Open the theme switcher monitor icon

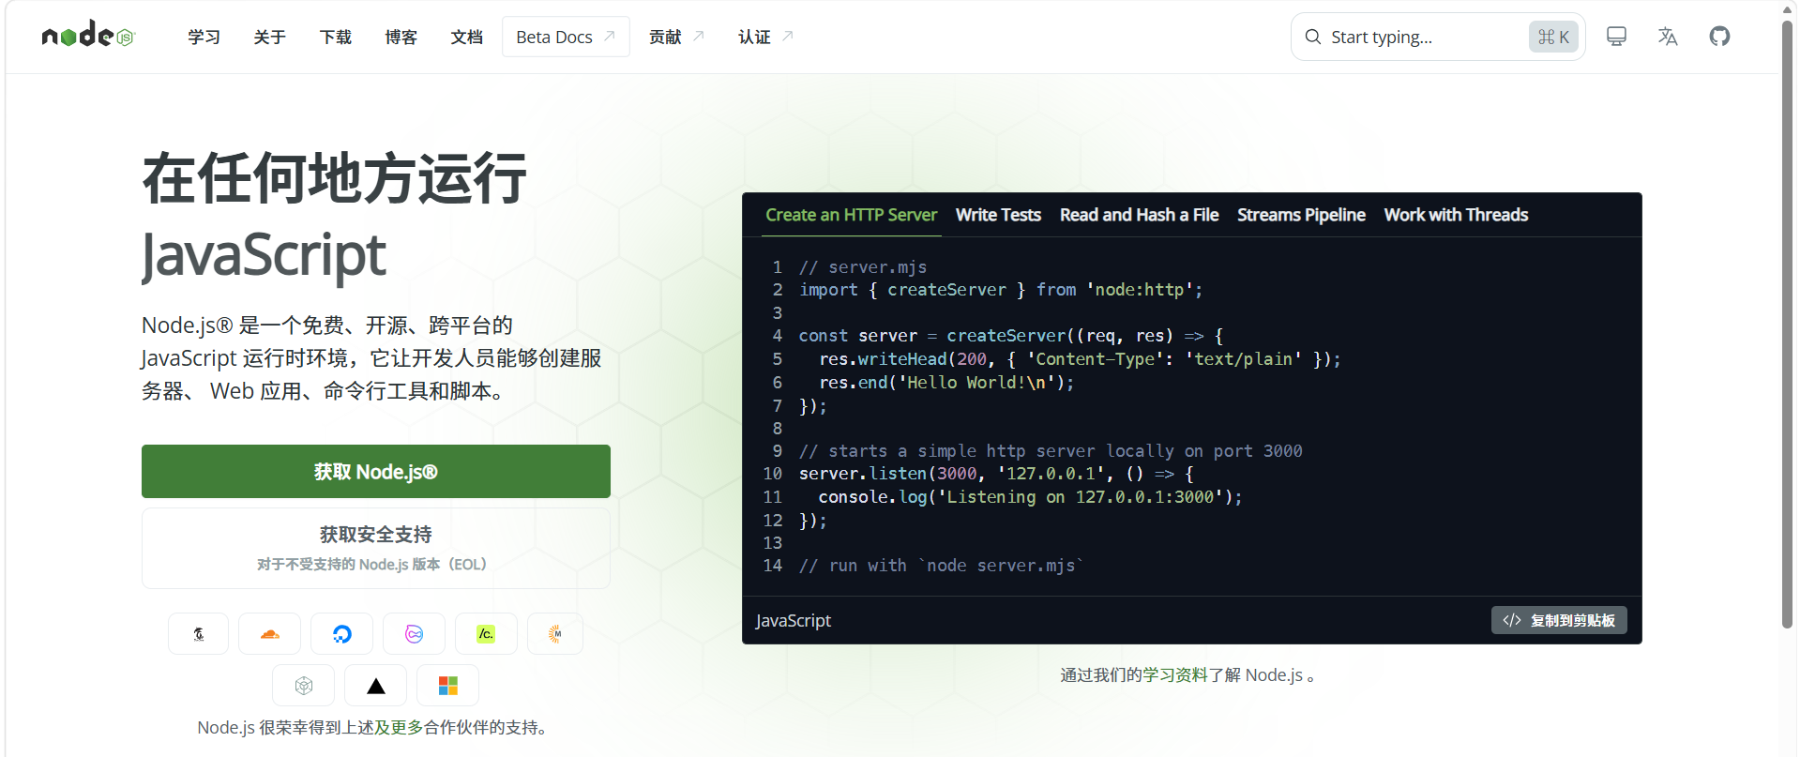tap(1616, 37)
